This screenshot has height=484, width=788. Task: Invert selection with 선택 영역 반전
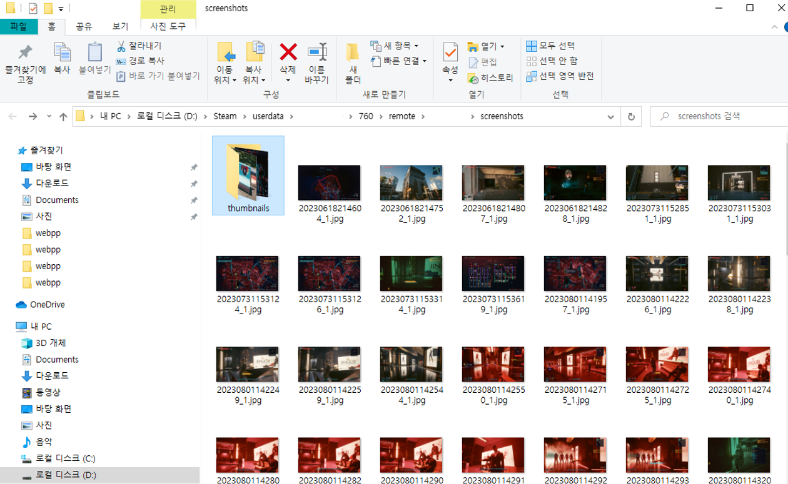click(x=560, y=76)
